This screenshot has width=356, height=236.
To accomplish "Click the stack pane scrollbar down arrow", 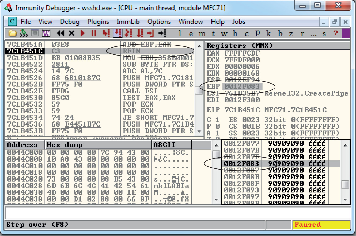I will (x=346, y=199).
